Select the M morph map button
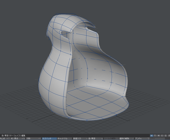Viewport: 170px width, 140px height. click(159, 136)
